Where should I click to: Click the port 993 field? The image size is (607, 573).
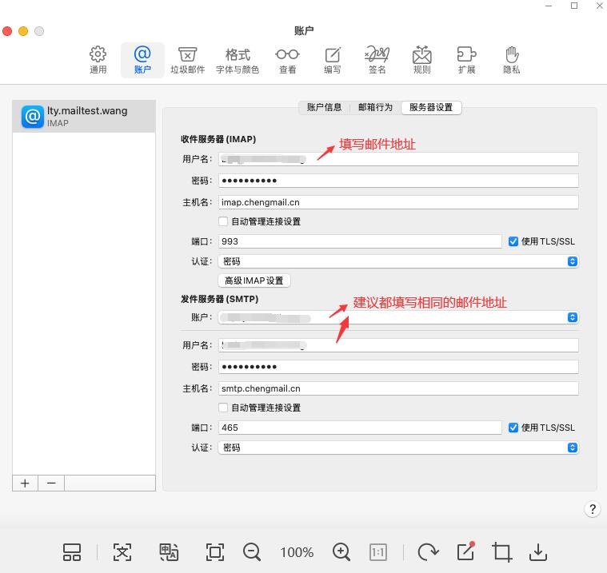360,241
